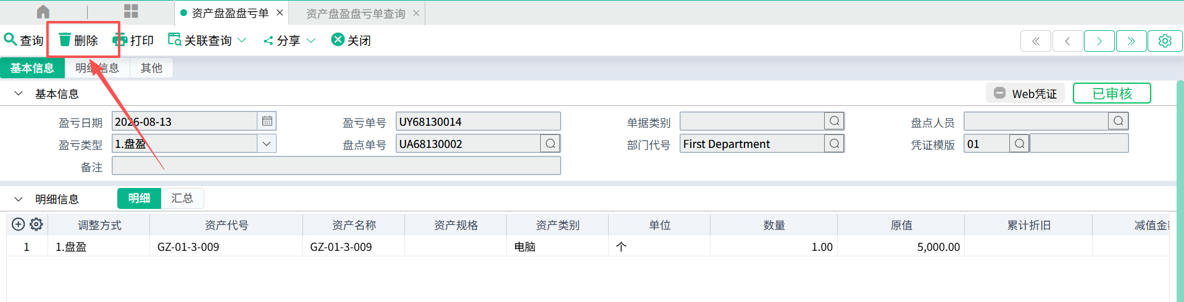The width and height of the screenshot is (1184, 302).
Task: Open calendar picker for 盈亏日期
Action: point(267,121)
